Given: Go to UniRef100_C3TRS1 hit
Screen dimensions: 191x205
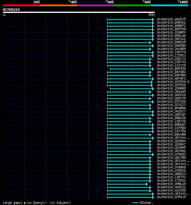Looking at the screenshot, I should coord(171,180).
